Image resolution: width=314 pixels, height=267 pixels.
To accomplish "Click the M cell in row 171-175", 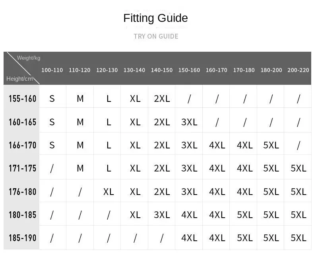I will click(80, 168).
